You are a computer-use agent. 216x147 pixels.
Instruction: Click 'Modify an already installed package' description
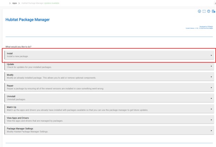coord(51,78)
